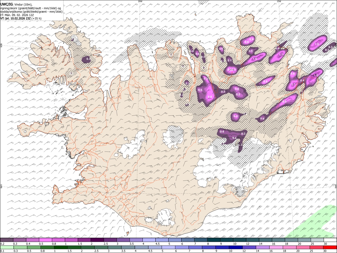This screenshot has height=253, width=337.
Task: Select the 'IT: Mán. 09. 02. 2026 12Z' line
Action: point(17,15)
